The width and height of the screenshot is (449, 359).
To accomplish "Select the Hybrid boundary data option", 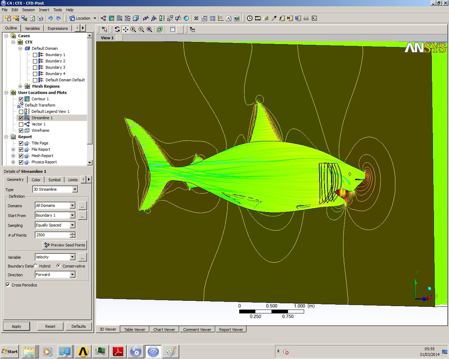I will (36, 266).
